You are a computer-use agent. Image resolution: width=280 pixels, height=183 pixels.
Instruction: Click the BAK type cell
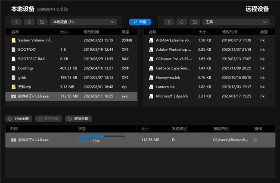click(125, 59)
